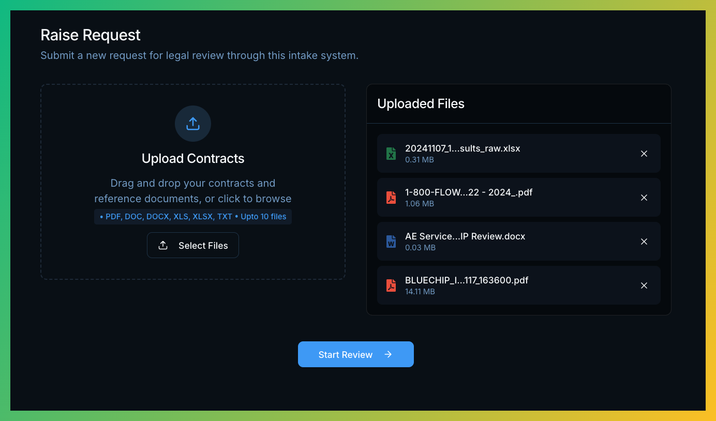
Task: Remove the 1-800-FLOW pdf from uploads
Action: pos(644,198)
